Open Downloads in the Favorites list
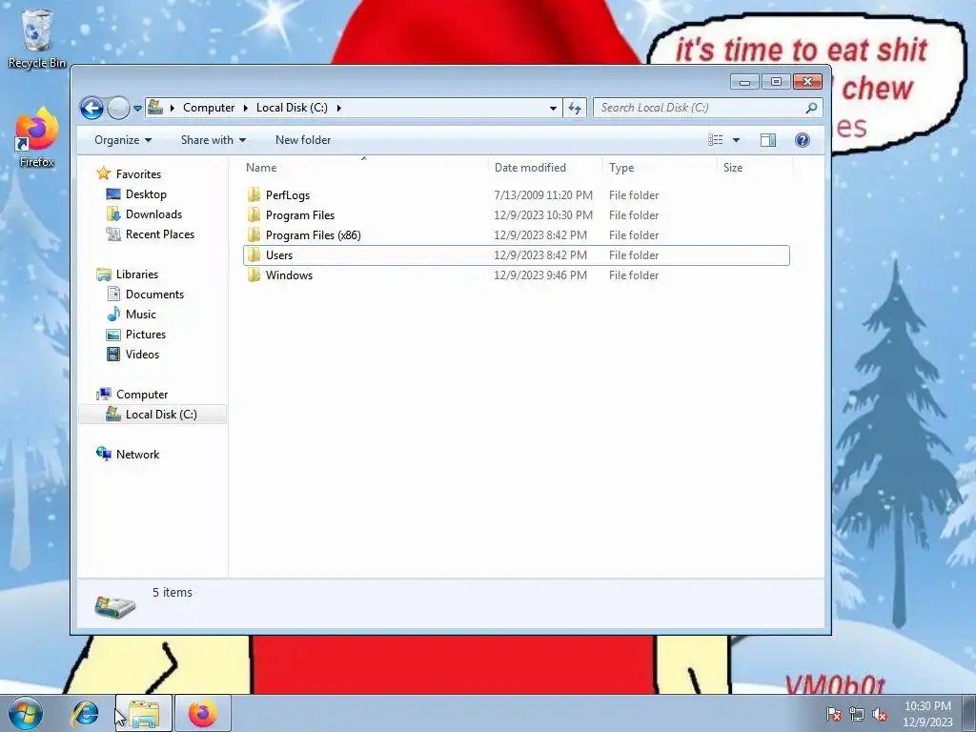Image resolution: width=976 pixels, height=732 pixels. [x=153, y=213]
